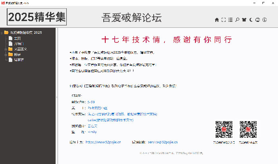
Task: Click the 主页 document icon
Action: tap(11, 38)
